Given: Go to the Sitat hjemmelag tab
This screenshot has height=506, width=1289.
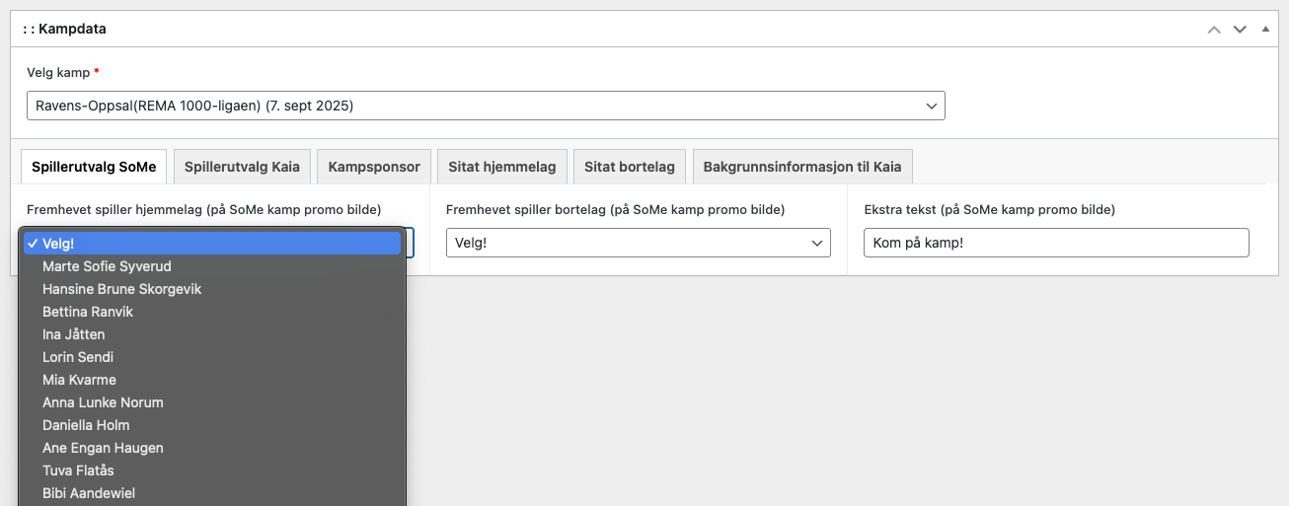Looking at the screenshot, I should point(501,167).
